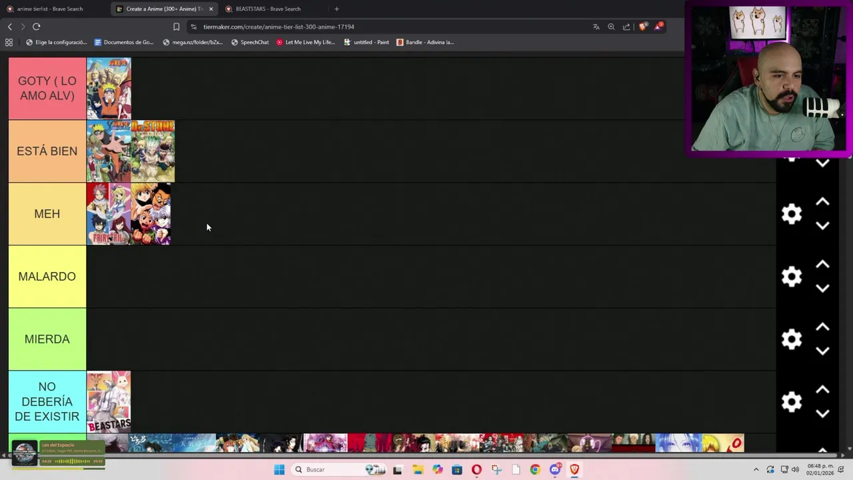Image resolution: width=853 pixels, height=480 pixels.
Task: Move the MALARDO tier up with arrow
Action: 822,265
